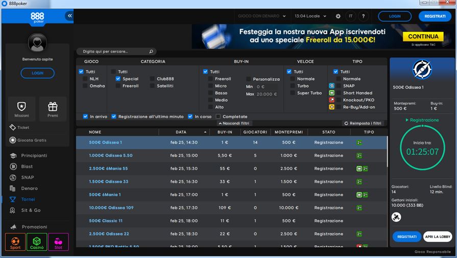The height and width of the screenshot is (258, 457).
Task: Change language via IT icon
Action: 351,16
